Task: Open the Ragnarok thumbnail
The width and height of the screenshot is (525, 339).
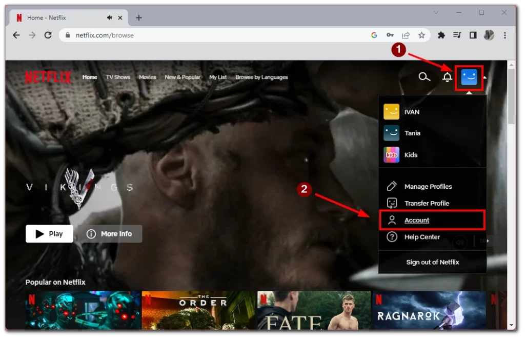Action: (429, 310)
